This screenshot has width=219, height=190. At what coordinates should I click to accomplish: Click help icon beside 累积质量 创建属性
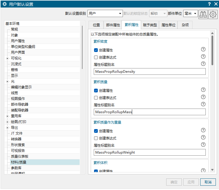point(203,90)
